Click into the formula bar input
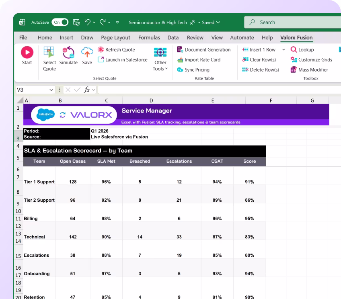 (219, 90)
